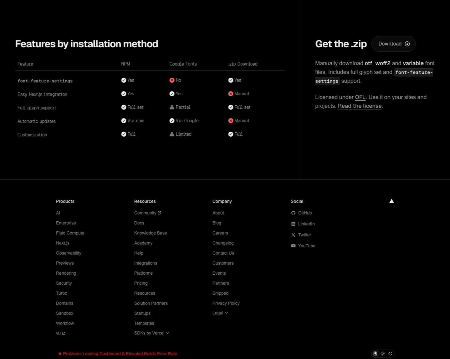Click the Easy Next.js integration row label

pos(42,94)
